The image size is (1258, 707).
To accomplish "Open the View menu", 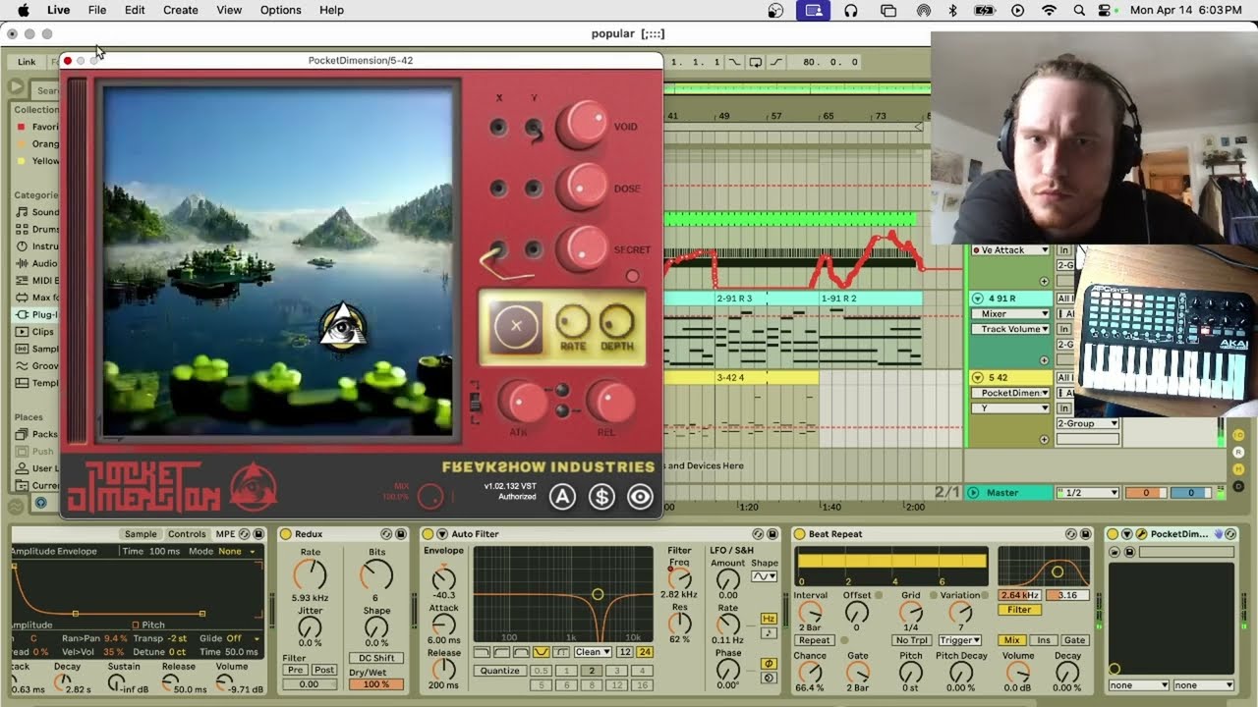I will (229, 10).
